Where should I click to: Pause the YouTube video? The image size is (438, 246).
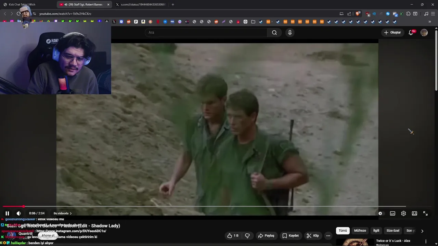coord(7,213)
